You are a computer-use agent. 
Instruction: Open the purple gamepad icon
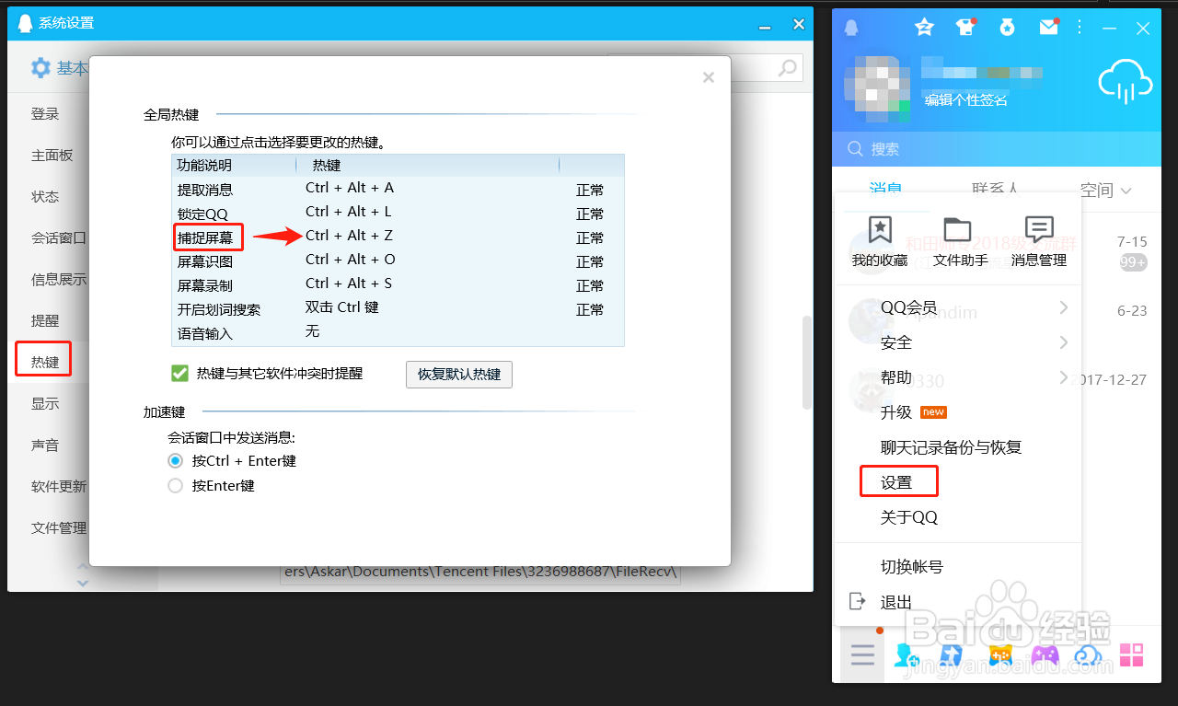coord(1045,655)
